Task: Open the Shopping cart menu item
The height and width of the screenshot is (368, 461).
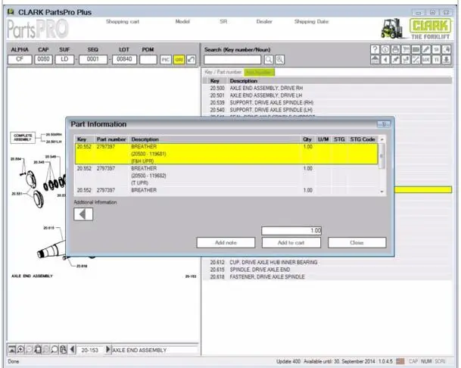Action: pos(122,22)
